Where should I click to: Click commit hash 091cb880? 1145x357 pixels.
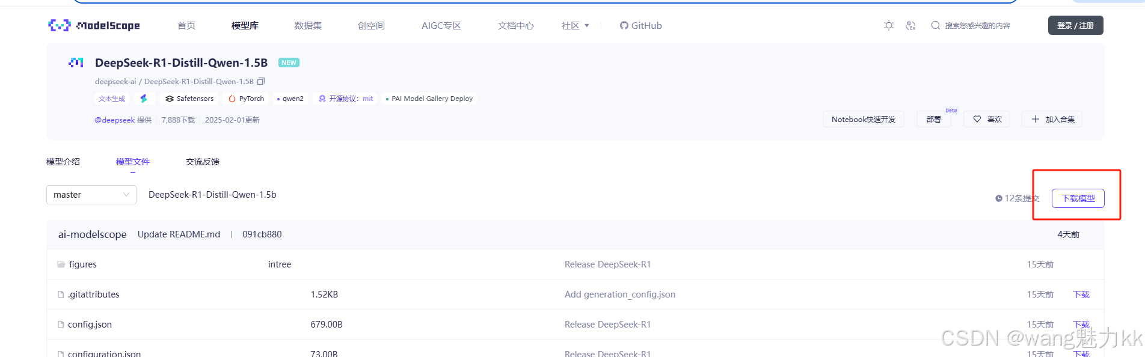pos(262,234)
